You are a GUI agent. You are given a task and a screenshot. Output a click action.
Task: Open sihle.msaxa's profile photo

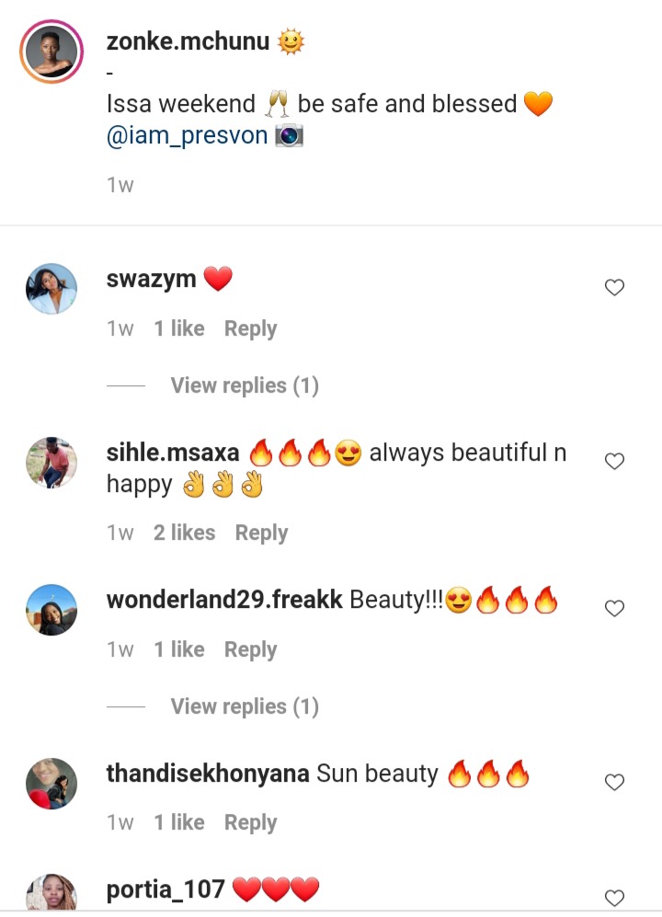(51, 462)
